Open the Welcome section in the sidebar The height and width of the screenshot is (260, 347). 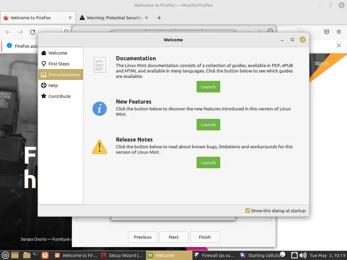point(60,53)
